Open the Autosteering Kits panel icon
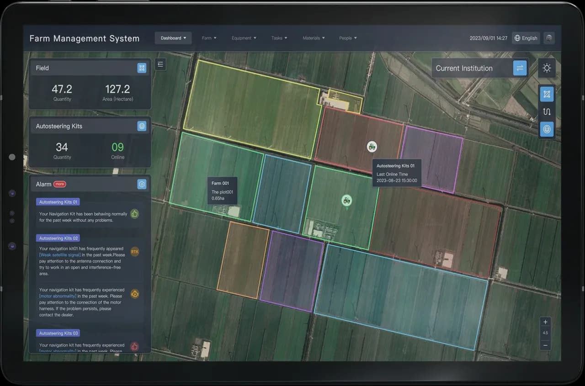This screenshot has height=386, width=585. coord(142,126)
